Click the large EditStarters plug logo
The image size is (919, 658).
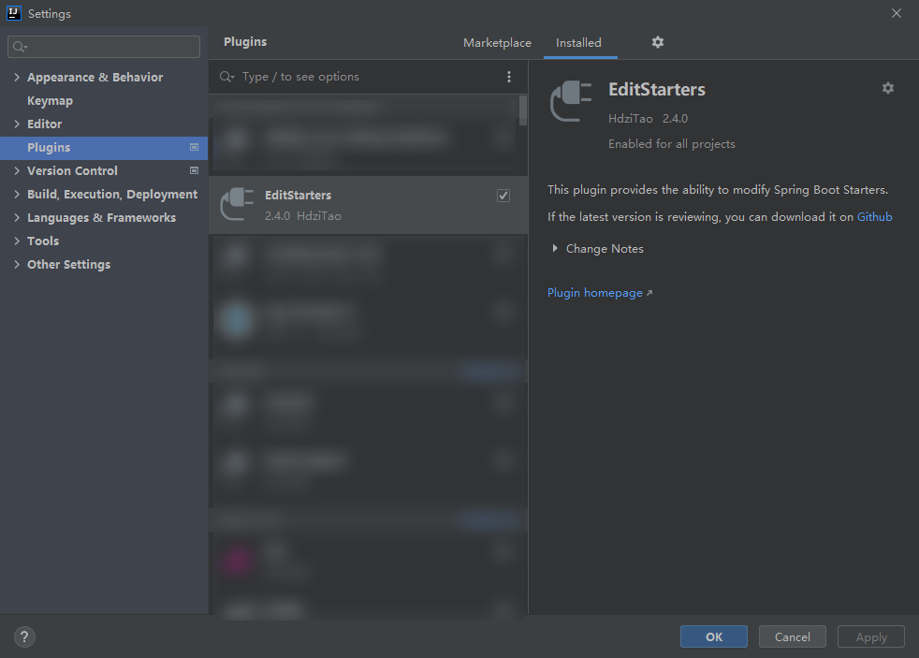click(x=571, y=101)
